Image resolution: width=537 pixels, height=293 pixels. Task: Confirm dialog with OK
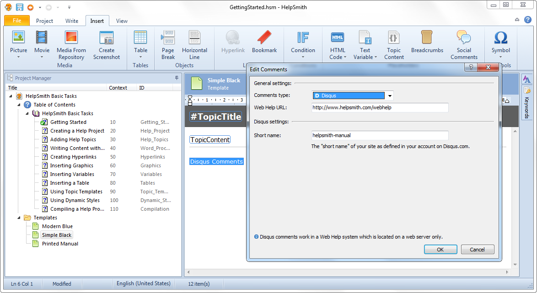[440, 250]
